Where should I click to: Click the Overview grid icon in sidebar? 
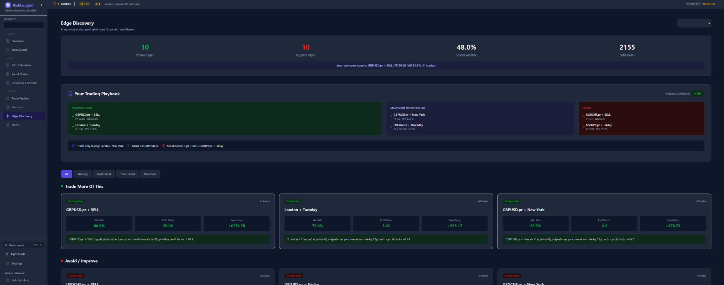pyautogui.click(x=8, y=41)
